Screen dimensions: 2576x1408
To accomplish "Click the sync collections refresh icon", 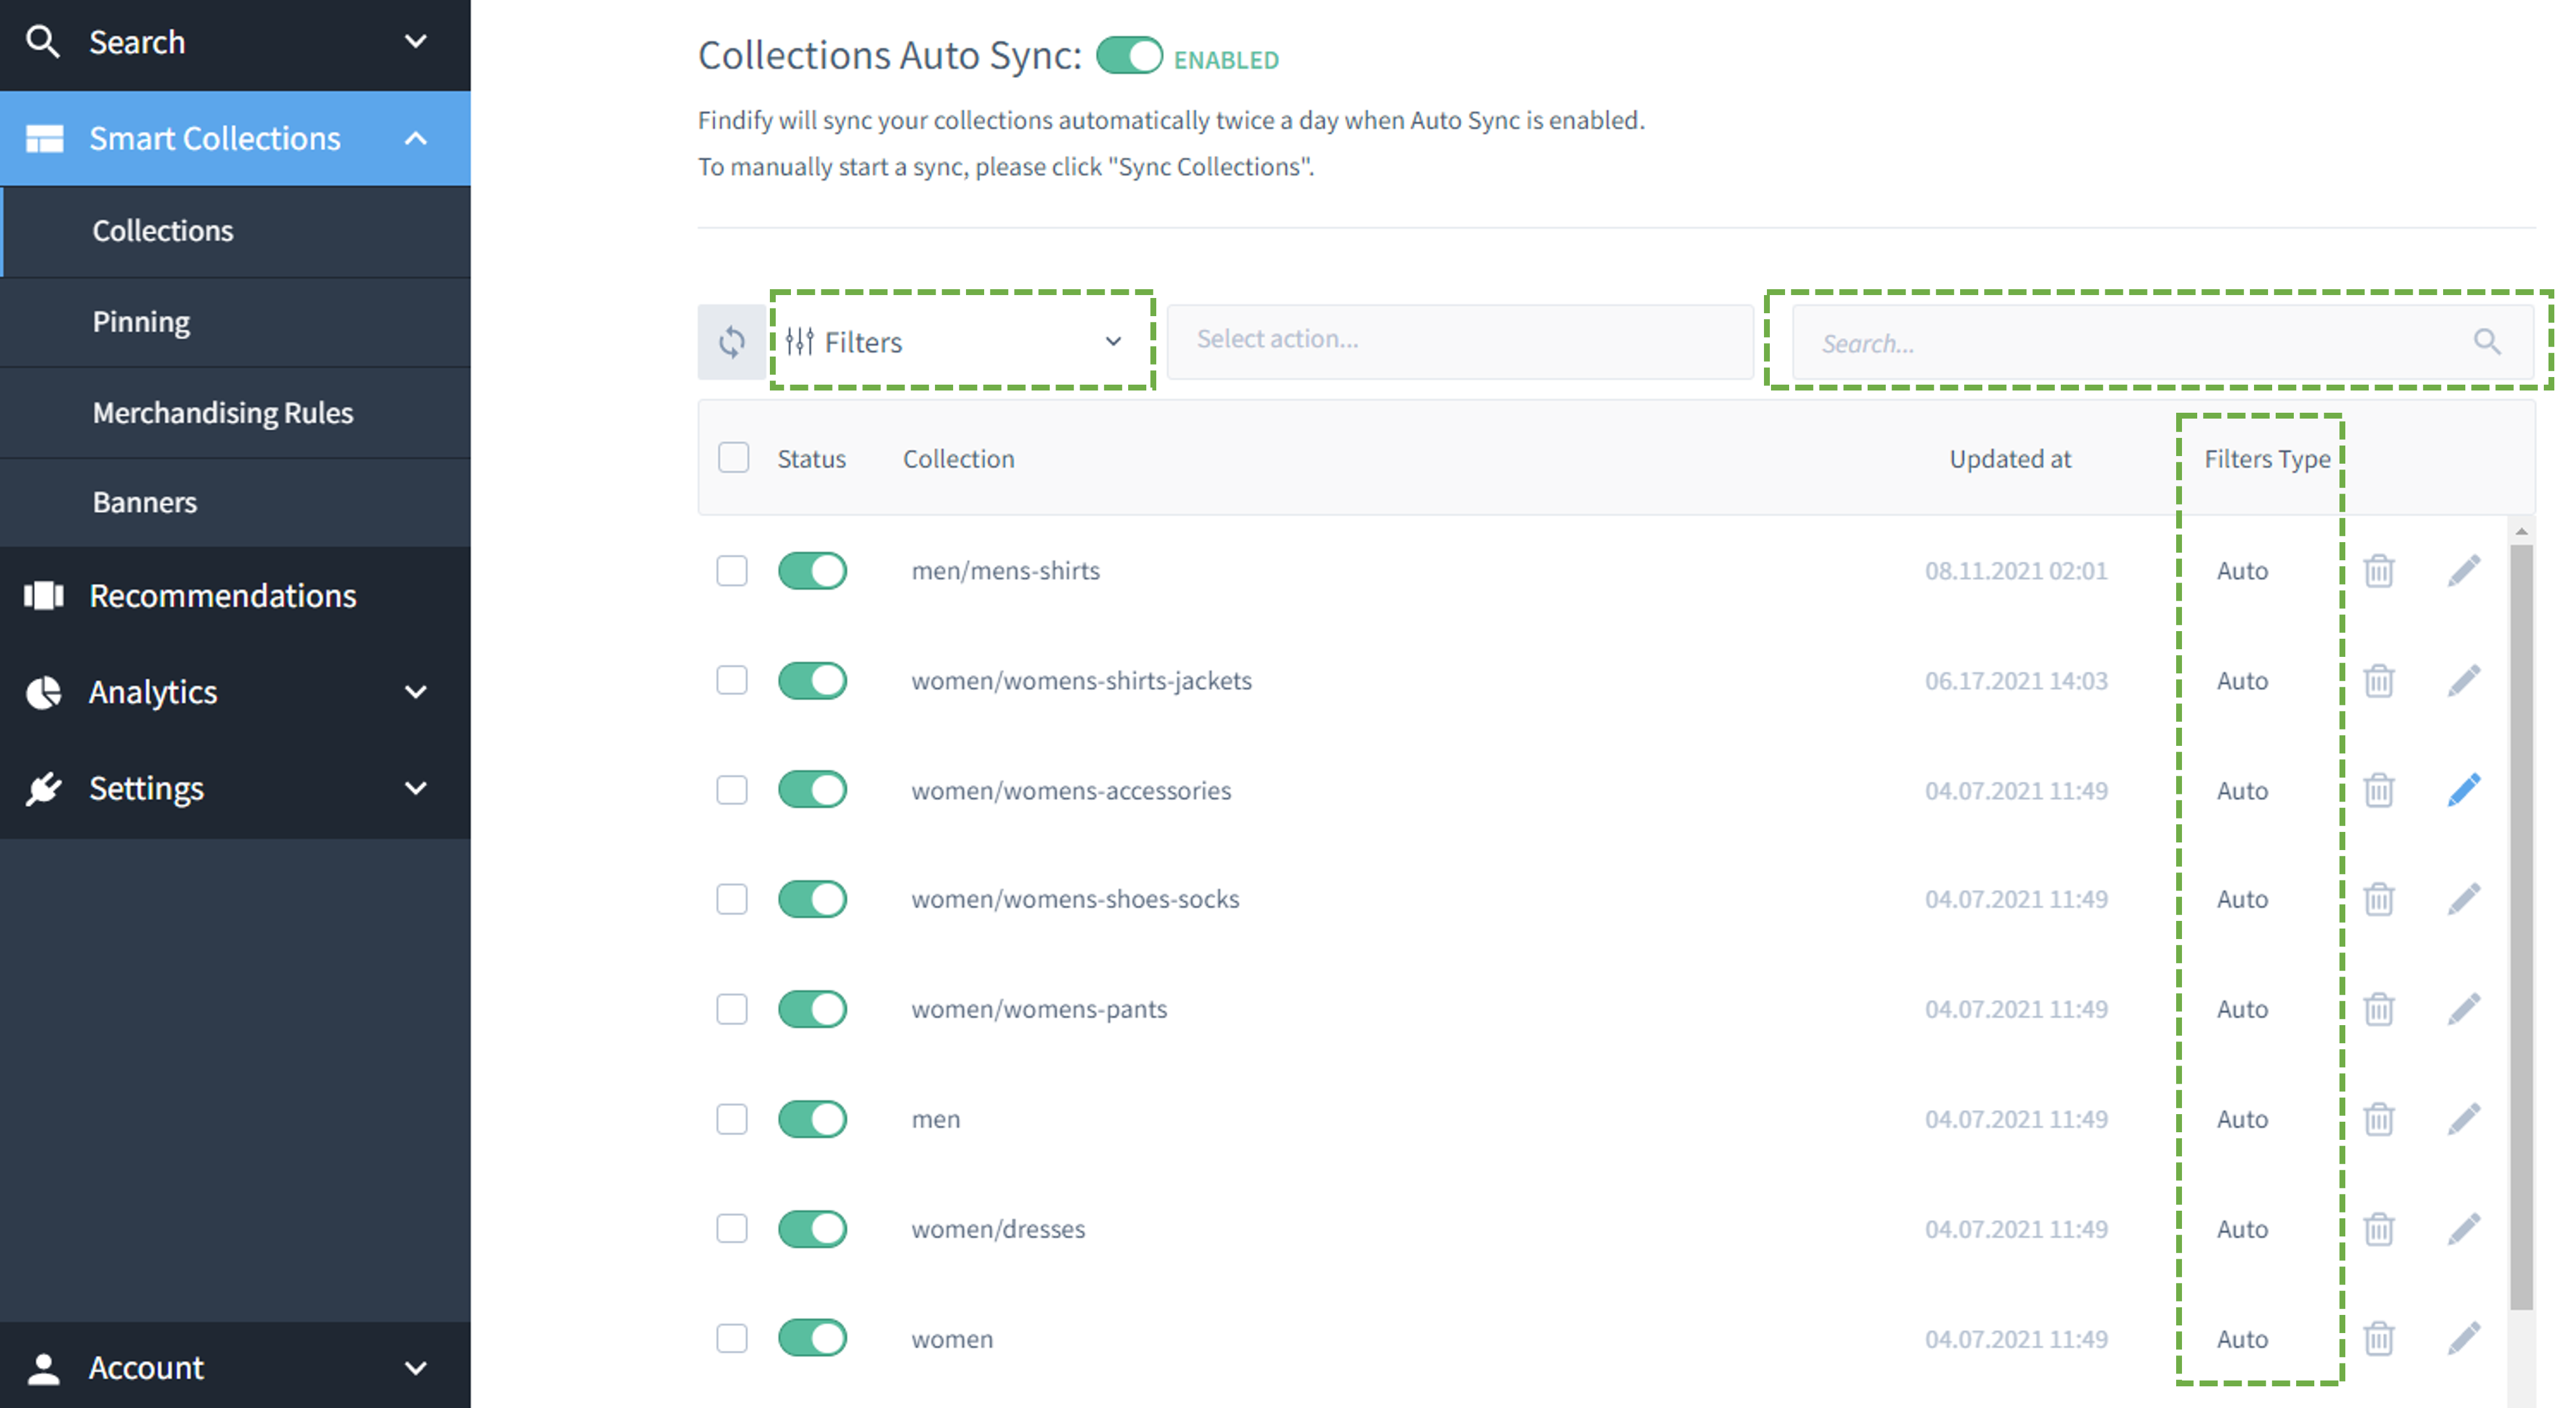I will (x=731, y=342).
